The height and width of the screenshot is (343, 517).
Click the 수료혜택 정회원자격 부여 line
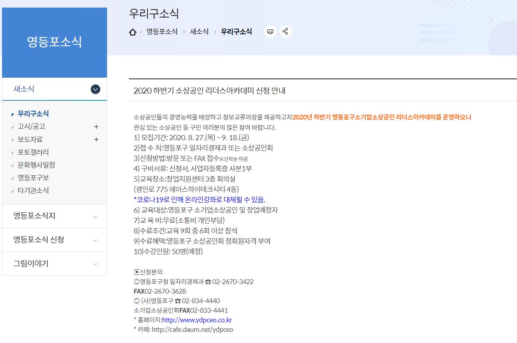pyautogui.click(x=202, y=241)
